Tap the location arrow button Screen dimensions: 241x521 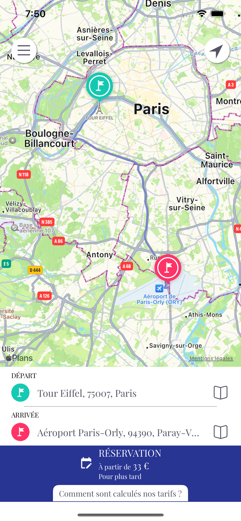(x=217, y=50)
